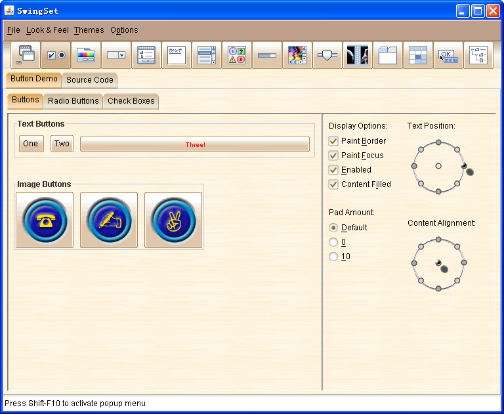Open the Tree demo icon
This screenshot has width=504, height=414.
(478, 55)
